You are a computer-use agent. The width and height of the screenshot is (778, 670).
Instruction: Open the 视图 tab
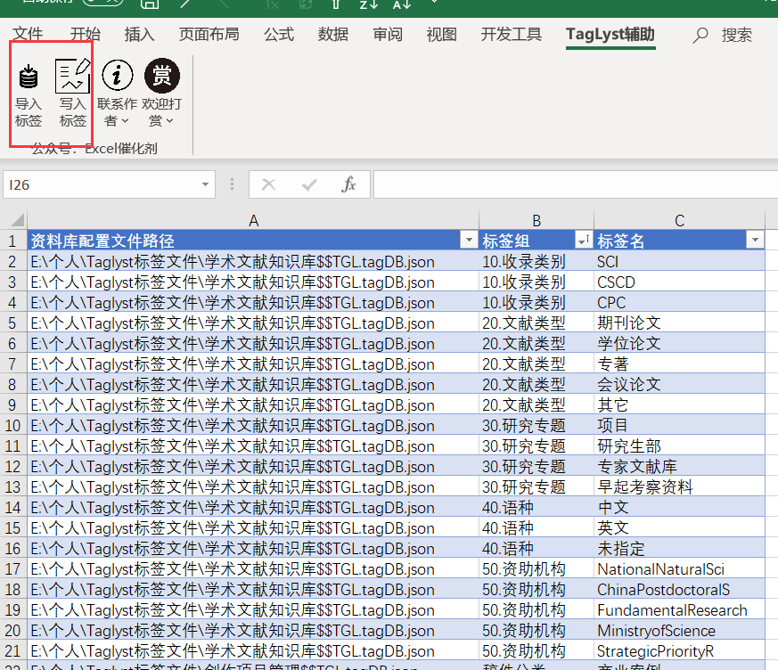click(x=442, y=34)
